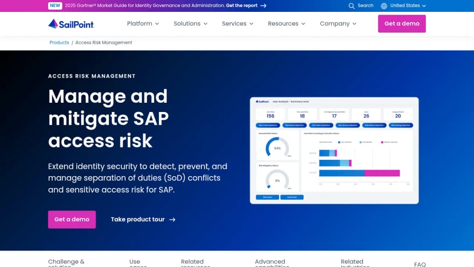Open the Platform navigation item
This screenshot has width=474, height=267.
point(143,24)
